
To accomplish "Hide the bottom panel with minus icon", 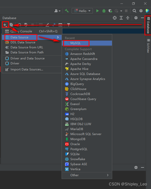I will 142,167.
